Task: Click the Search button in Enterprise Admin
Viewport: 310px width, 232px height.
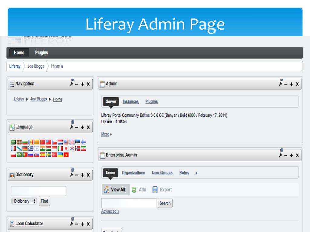Action: [165, 203]
